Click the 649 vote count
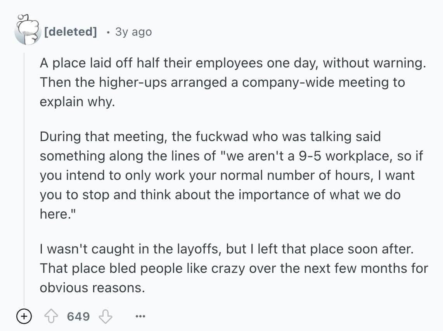 78,316
